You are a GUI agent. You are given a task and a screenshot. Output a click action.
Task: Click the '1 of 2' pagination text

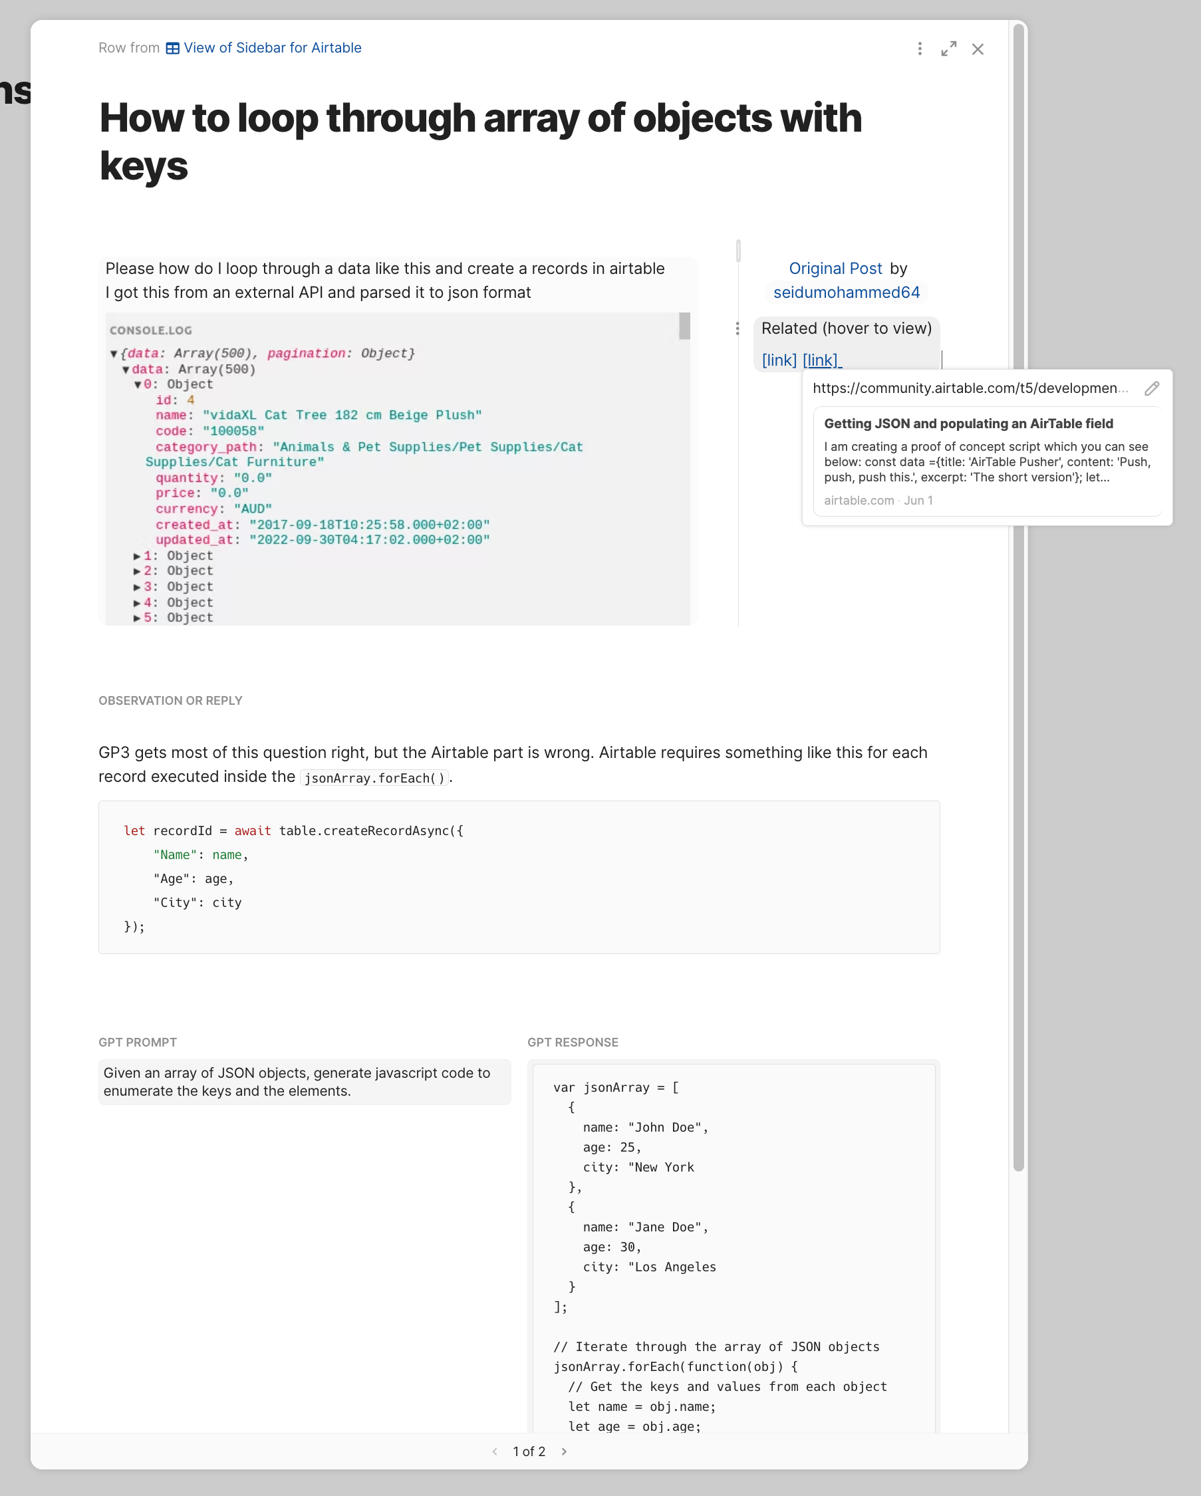529,1451
